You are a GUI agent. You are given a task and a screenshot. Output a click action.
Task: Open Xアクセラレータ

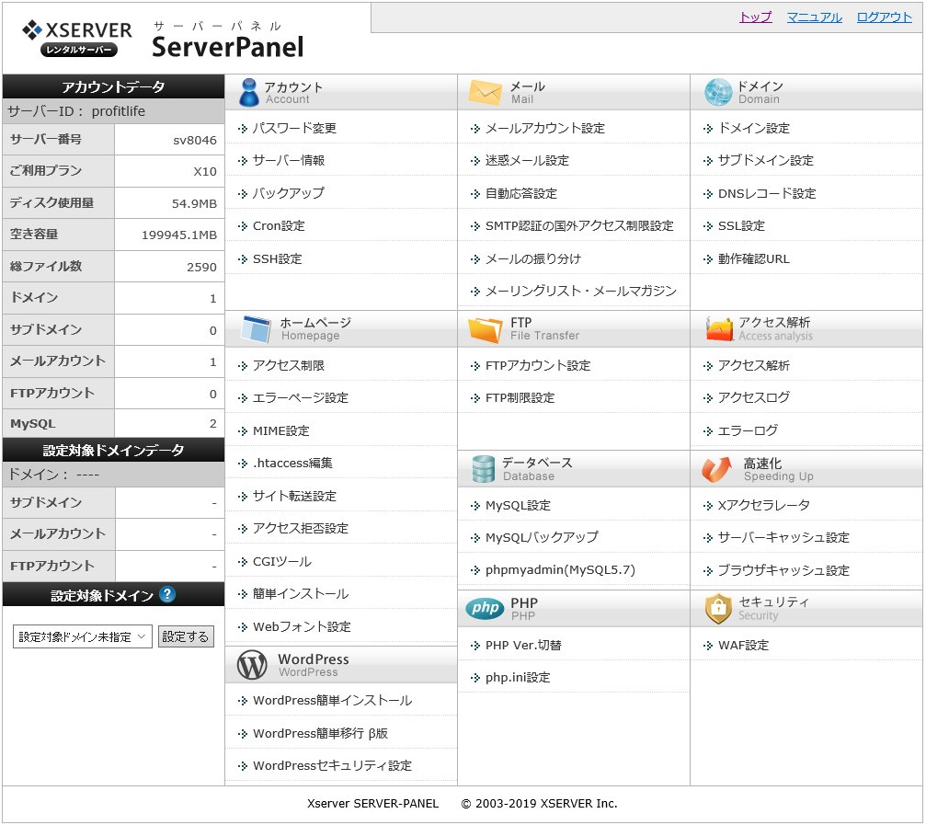click(763, 506)
